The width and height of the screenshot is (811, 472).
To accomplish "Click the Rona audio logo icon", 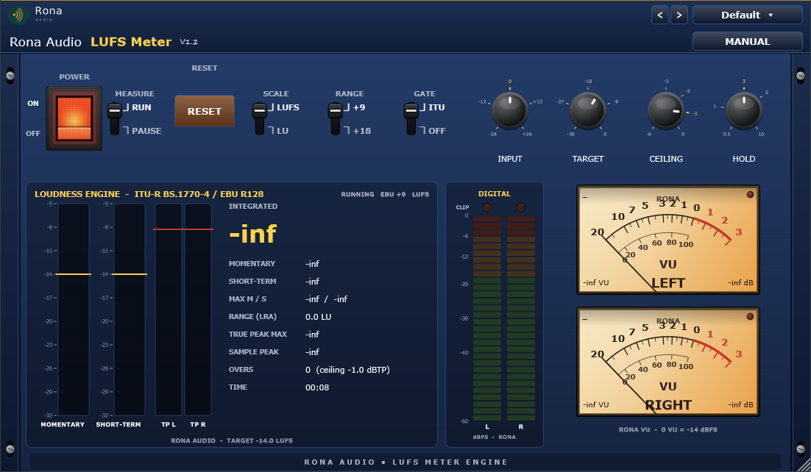I will pyautogui.click(x=18, y=15).
